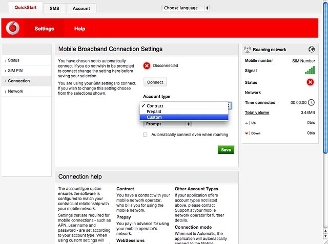The height and width of the screenshot is (244, 328).
Task: Open the Status page in left sidebar
Action: coord(26,60)
